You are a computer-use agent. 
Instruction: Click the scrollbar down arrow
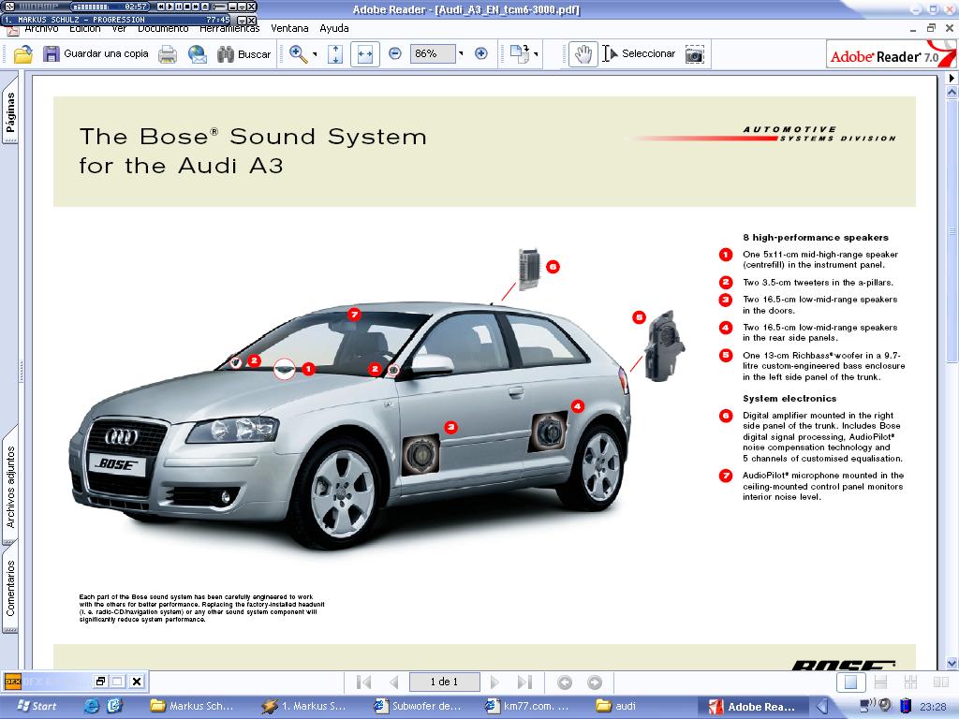[x=952, y=664]
